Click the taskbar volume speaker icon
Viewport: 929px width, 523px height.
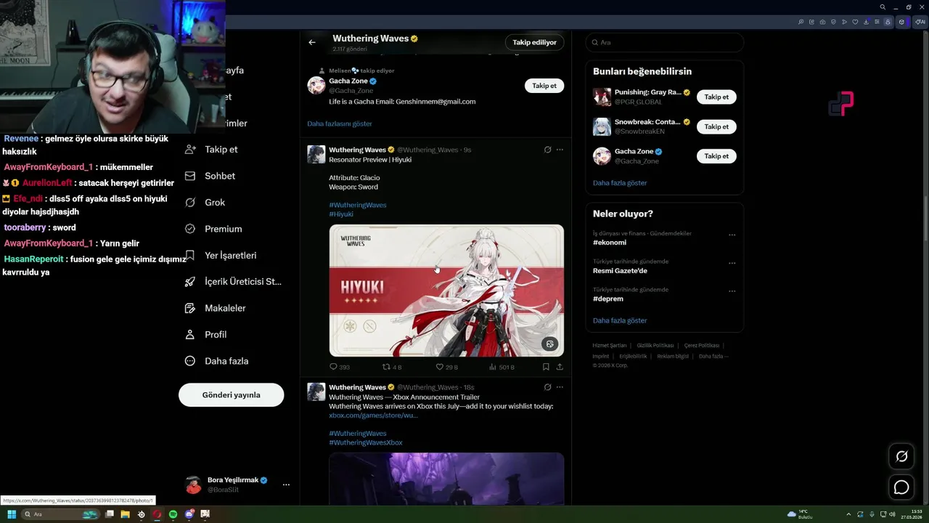[892, 514]
